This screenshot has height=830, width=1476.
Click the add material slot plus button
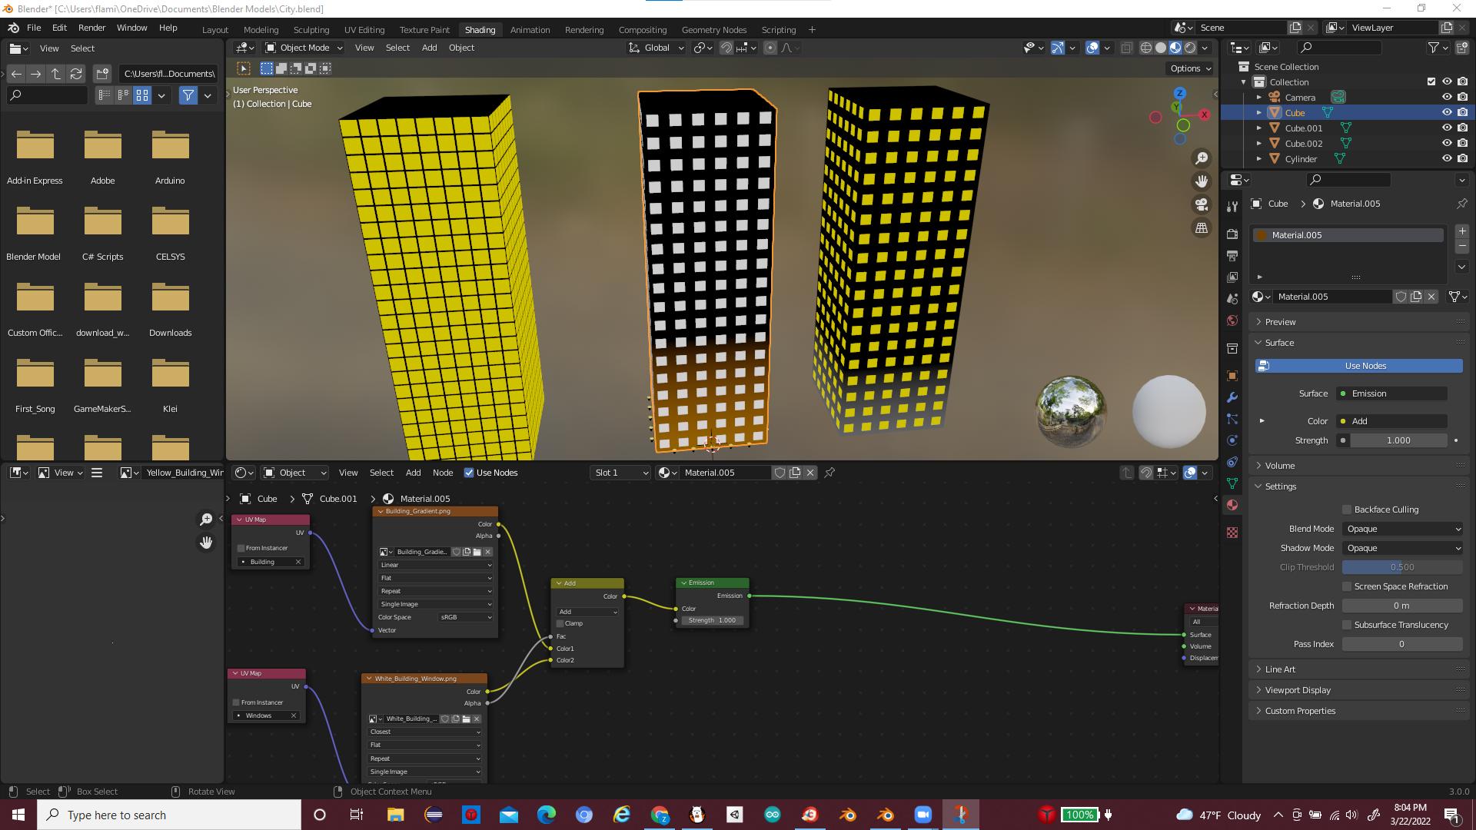(1462, 231)
